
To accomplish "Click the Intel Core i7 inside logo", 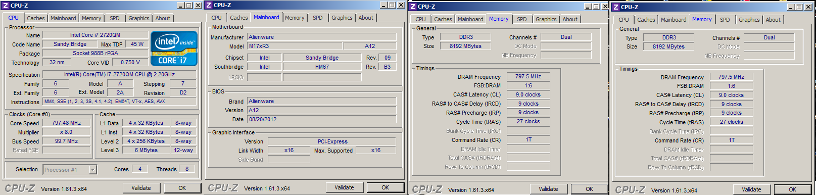I will click(174, 49).
